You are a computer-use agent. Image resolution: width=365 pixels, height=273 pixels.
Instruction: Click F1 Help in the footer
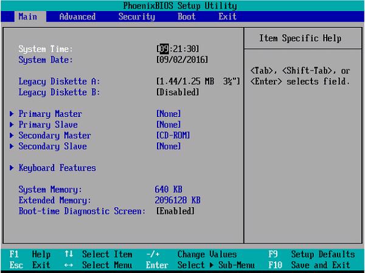click(x=30, y=254)
